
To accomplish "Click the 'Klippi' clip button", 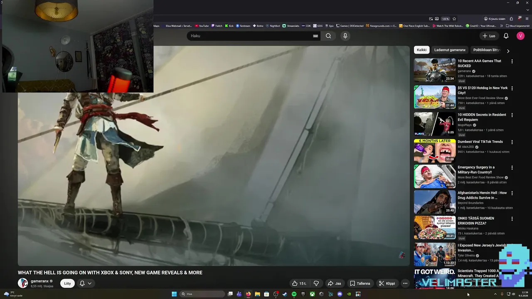I will coord(387,283).
